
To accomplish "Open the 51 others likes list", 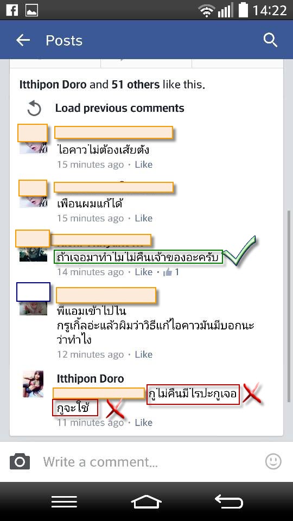I will pos(136,85).
